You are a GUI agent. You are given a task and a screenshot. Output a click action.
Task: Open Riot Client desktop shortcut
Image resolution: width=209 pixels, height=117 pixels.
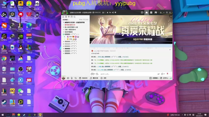[x=21, y=15]
